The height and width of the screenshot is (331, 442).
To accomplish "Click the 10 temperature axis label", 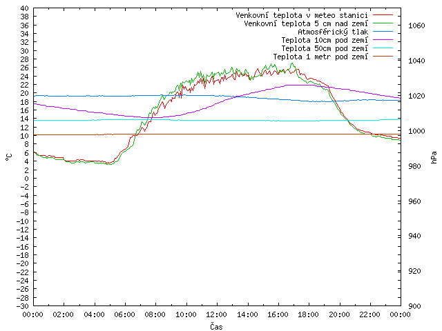I will tap(24, 136).
